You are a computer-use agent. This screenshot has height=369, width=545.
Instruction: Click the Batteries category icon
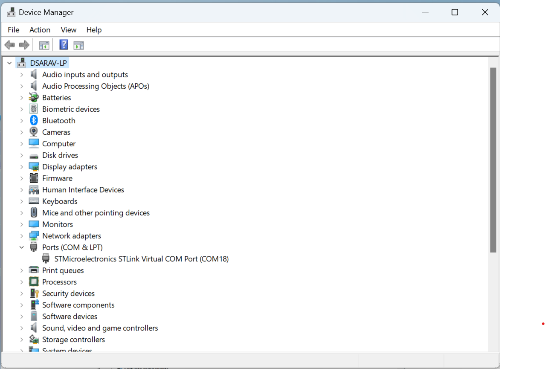(x=34, y=97)
